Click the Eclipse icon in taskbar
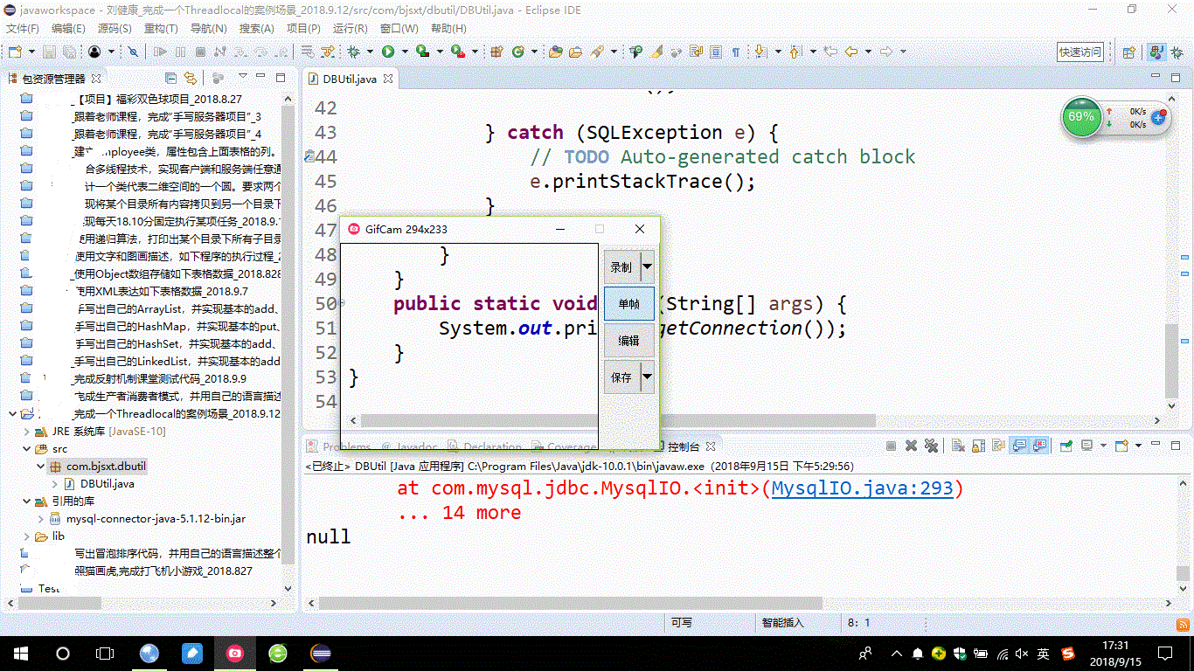The width and height of the screenshot is (1194, 671). [320, 653]
